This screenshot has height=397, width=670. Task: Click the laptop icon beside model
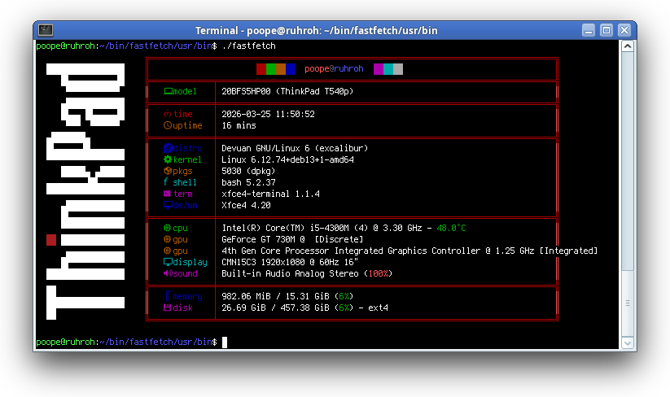(169, 91)
